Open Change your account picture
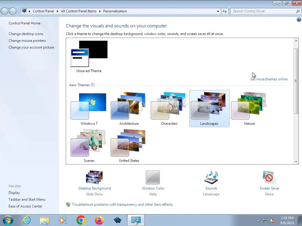Screen dimensions: 302x226 31,47
